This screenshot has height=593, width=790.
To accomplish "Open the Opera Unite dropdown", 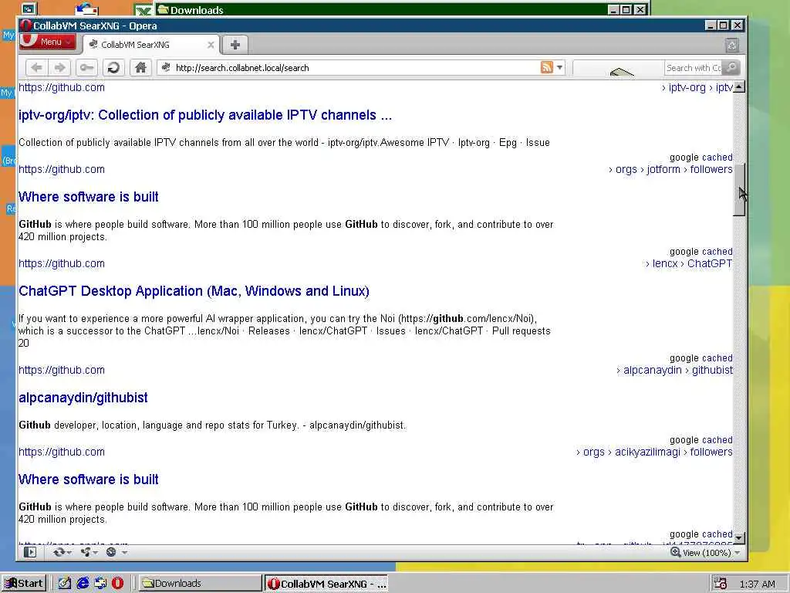I will (89, 552).
